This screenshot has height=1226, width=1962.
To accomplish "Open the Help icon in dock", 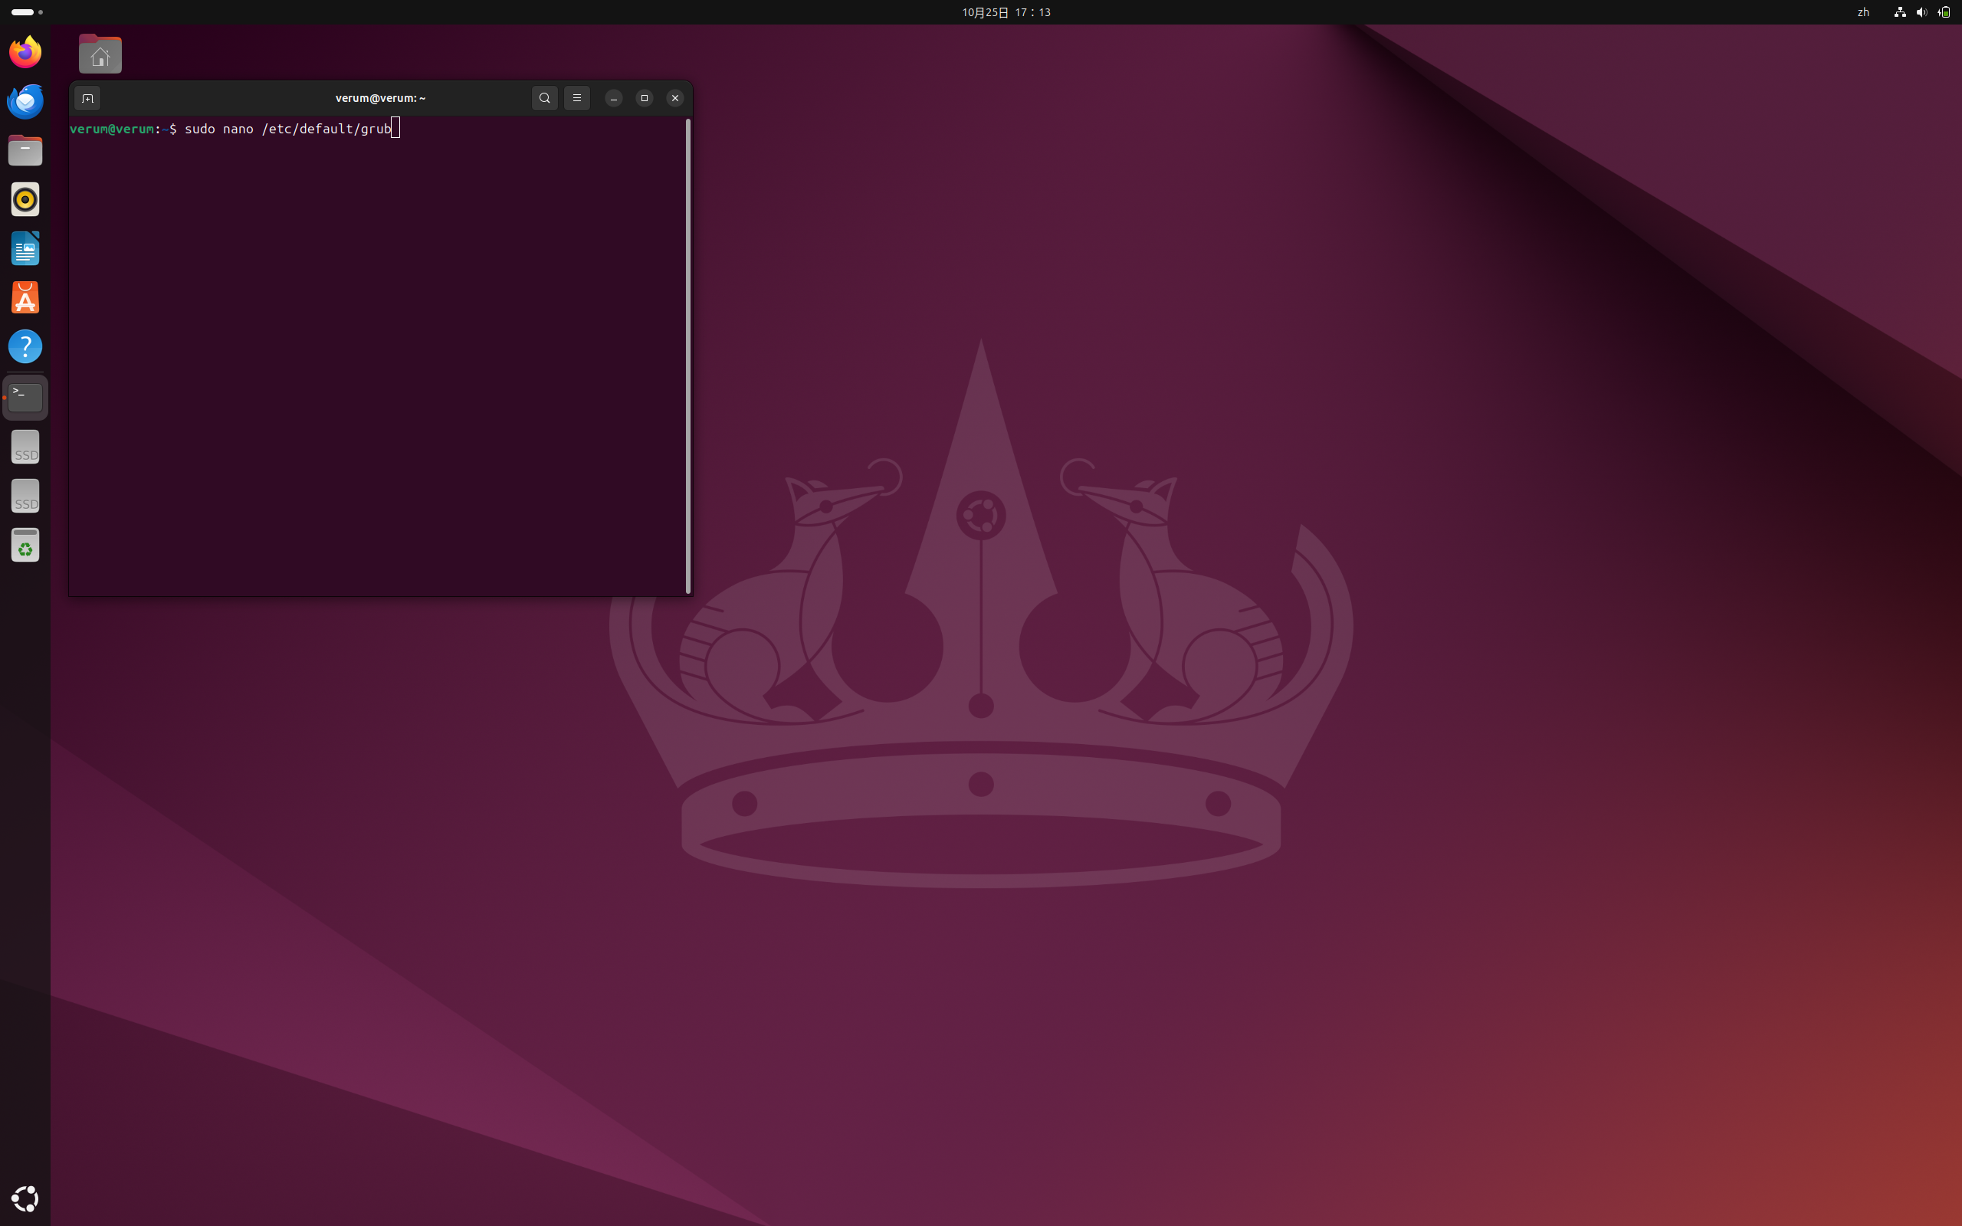I will pos(25,346).
